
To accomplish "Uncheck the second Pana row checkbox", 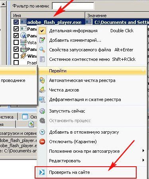I will point(16,35).
